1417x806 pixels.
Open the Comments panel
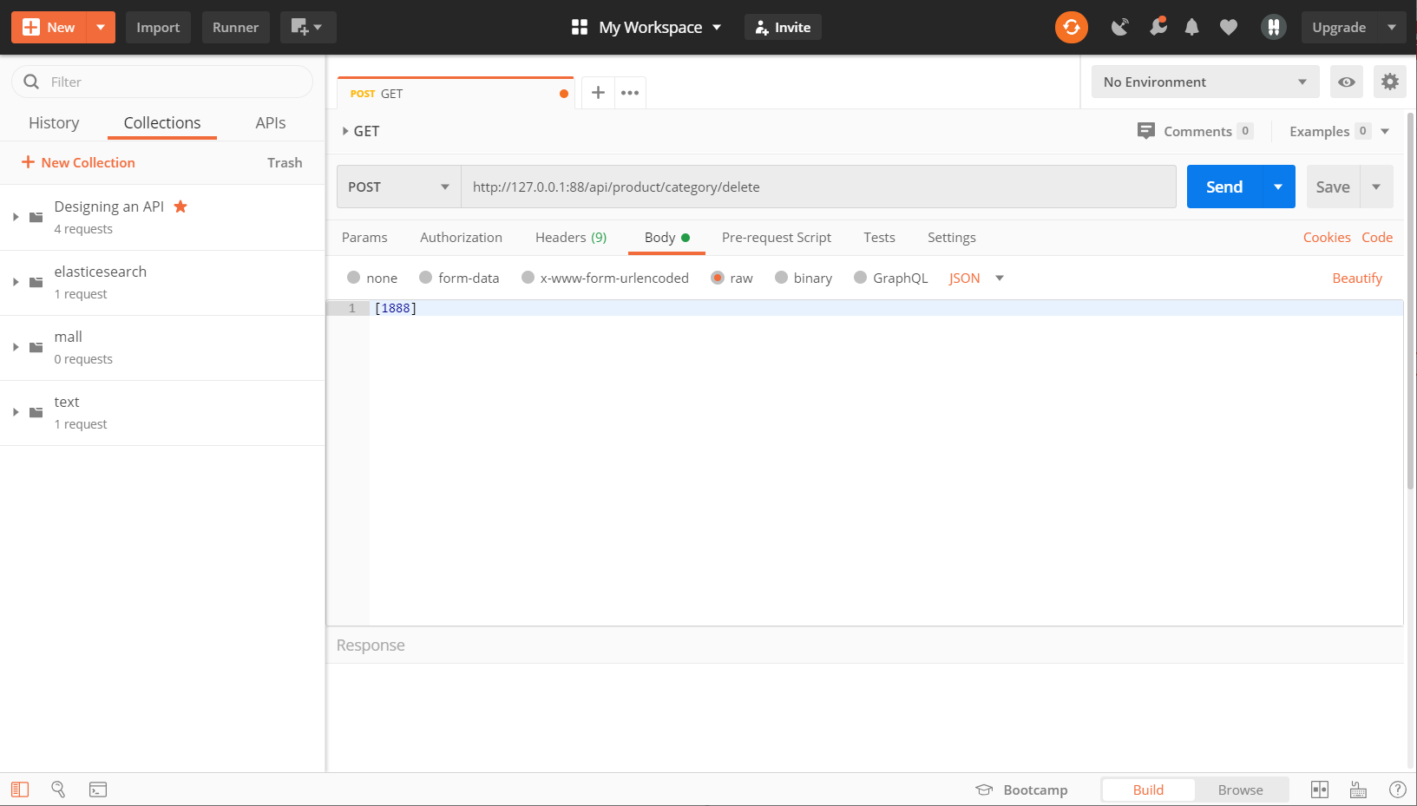1195,131
